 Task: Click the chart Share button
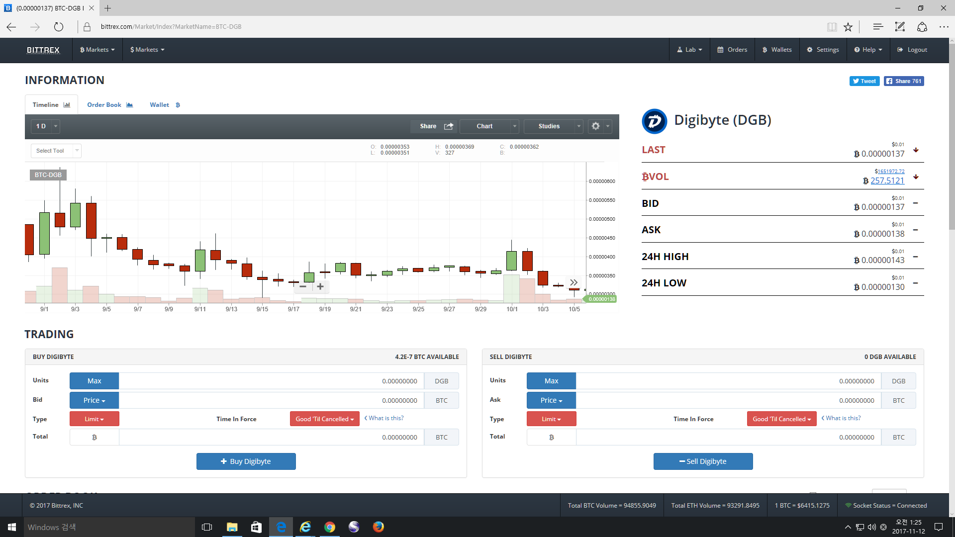(x=434, y=126)
